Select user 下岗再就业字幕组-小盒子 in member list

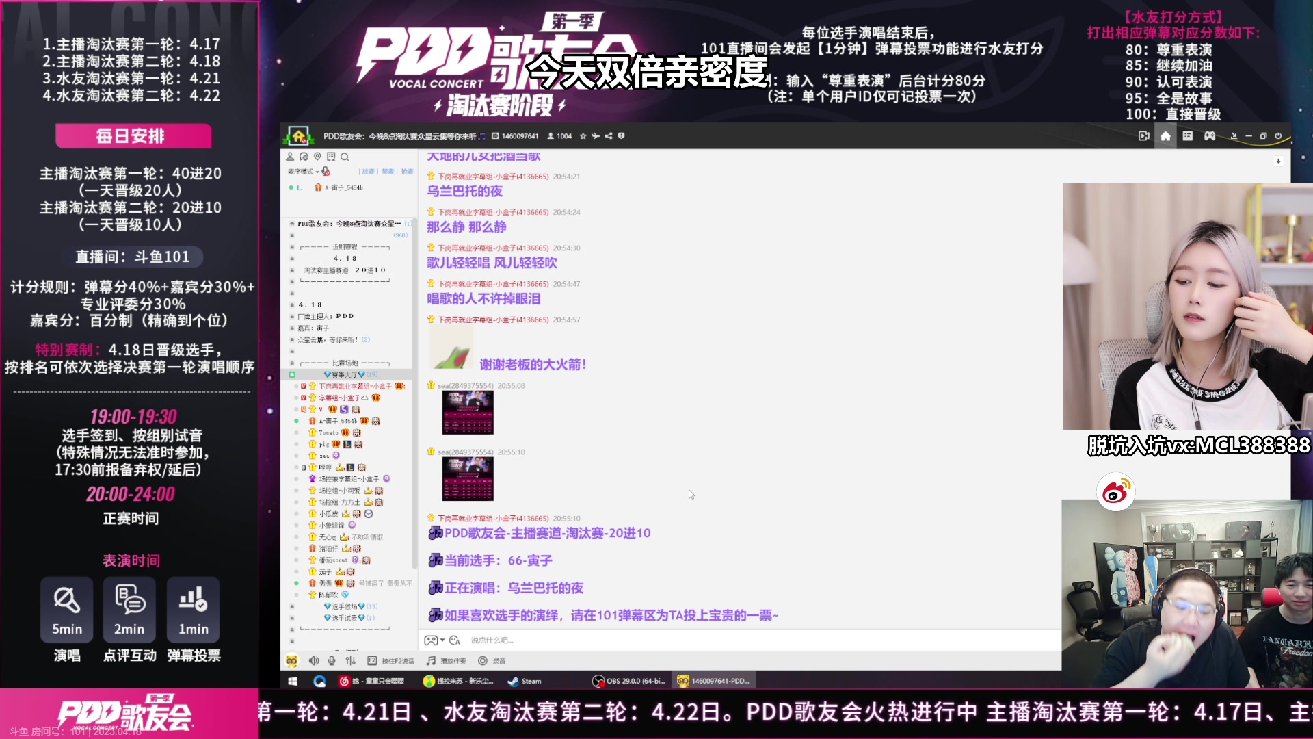coord(355,386)
